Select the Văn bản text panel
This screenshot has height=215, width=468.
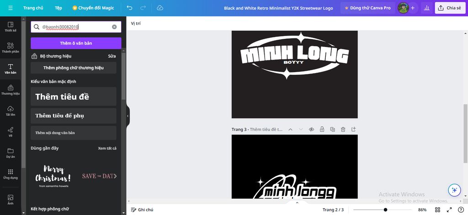point(11,68)
